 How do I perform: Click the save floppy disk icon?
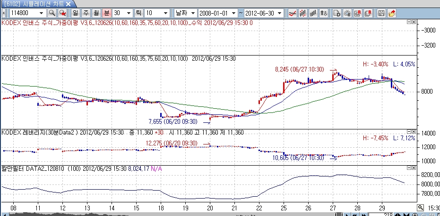(x=382, y=13)
